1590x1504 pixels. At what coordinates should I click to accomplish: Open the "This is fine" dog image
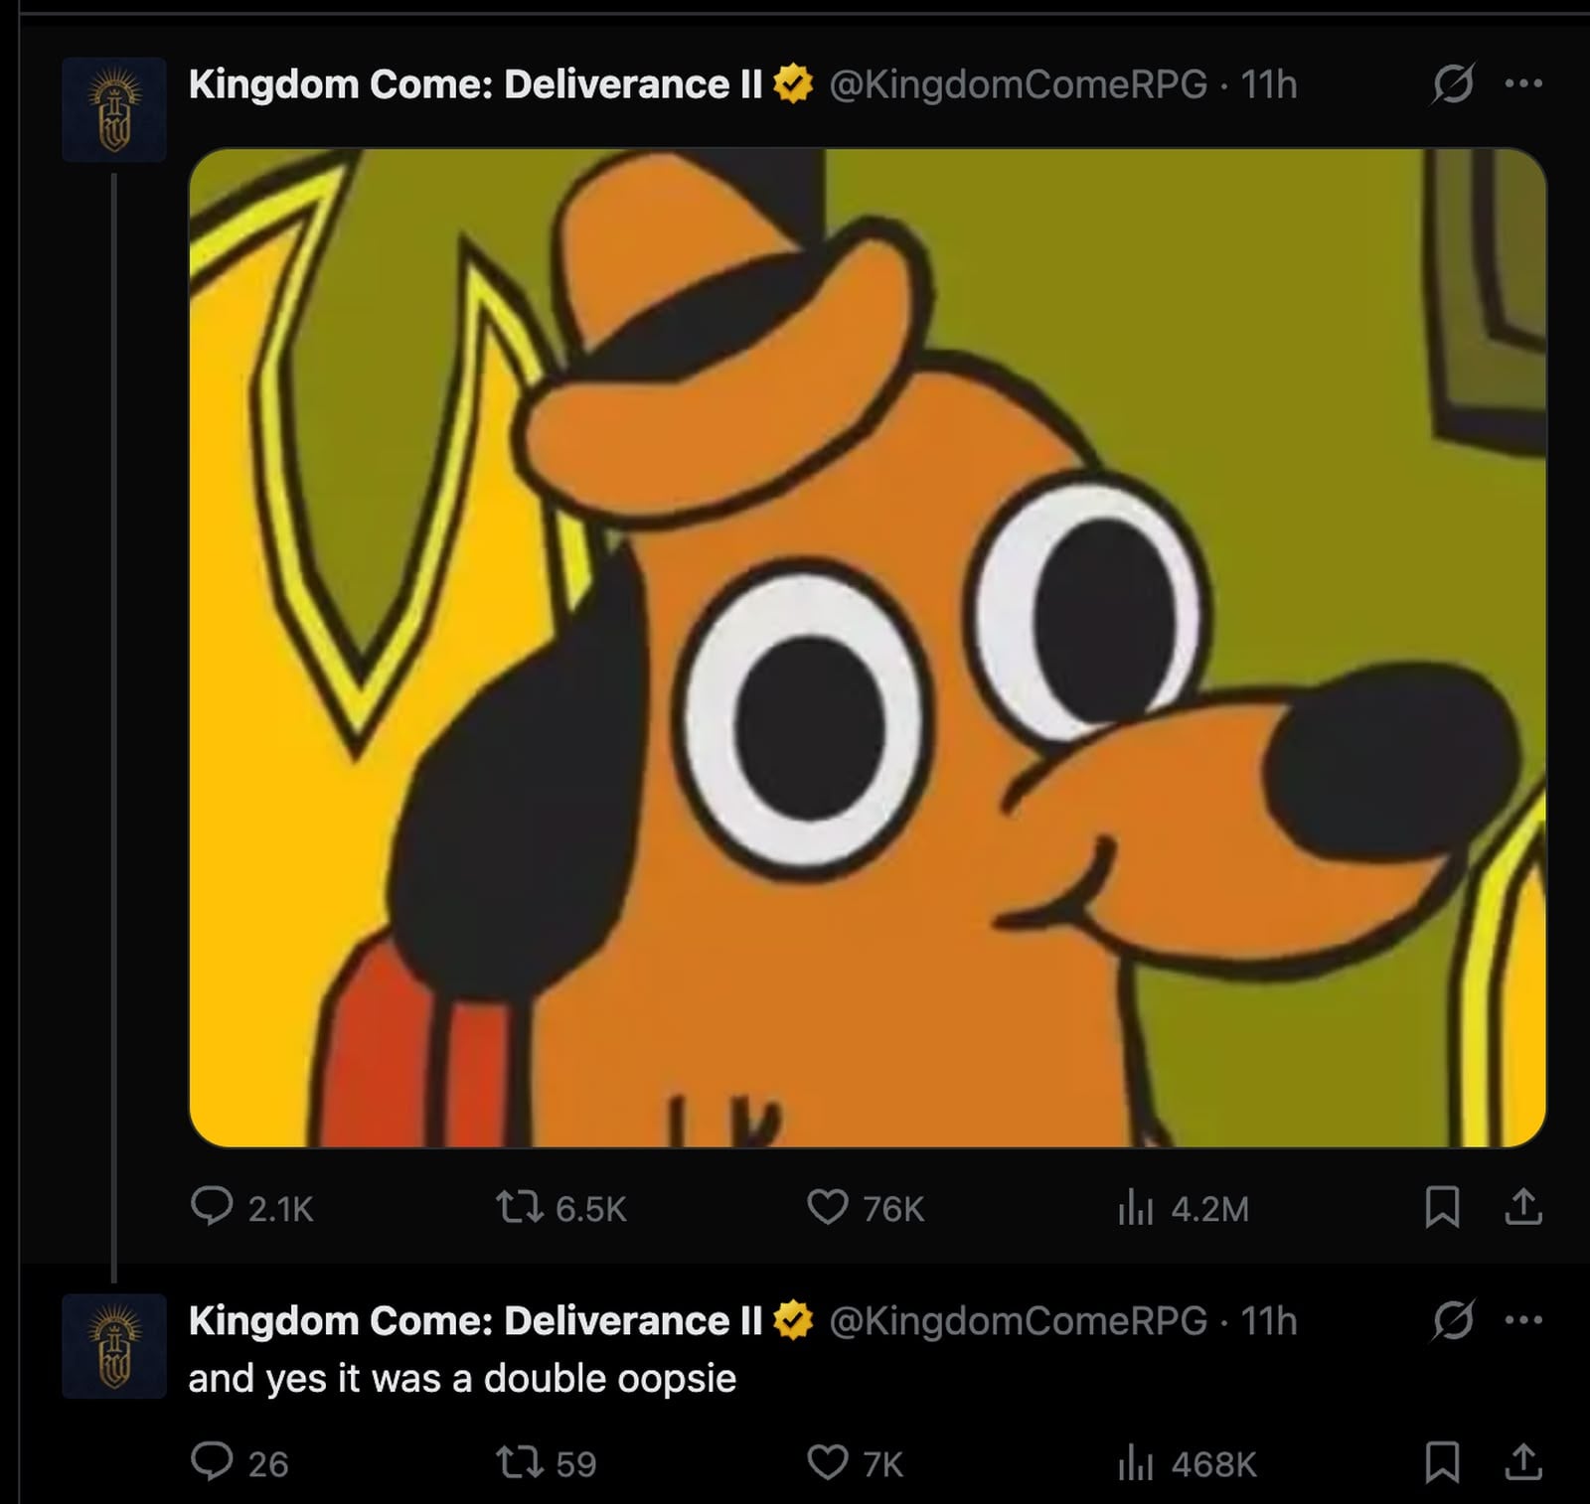pyautogui.click(x=867, y=648)
